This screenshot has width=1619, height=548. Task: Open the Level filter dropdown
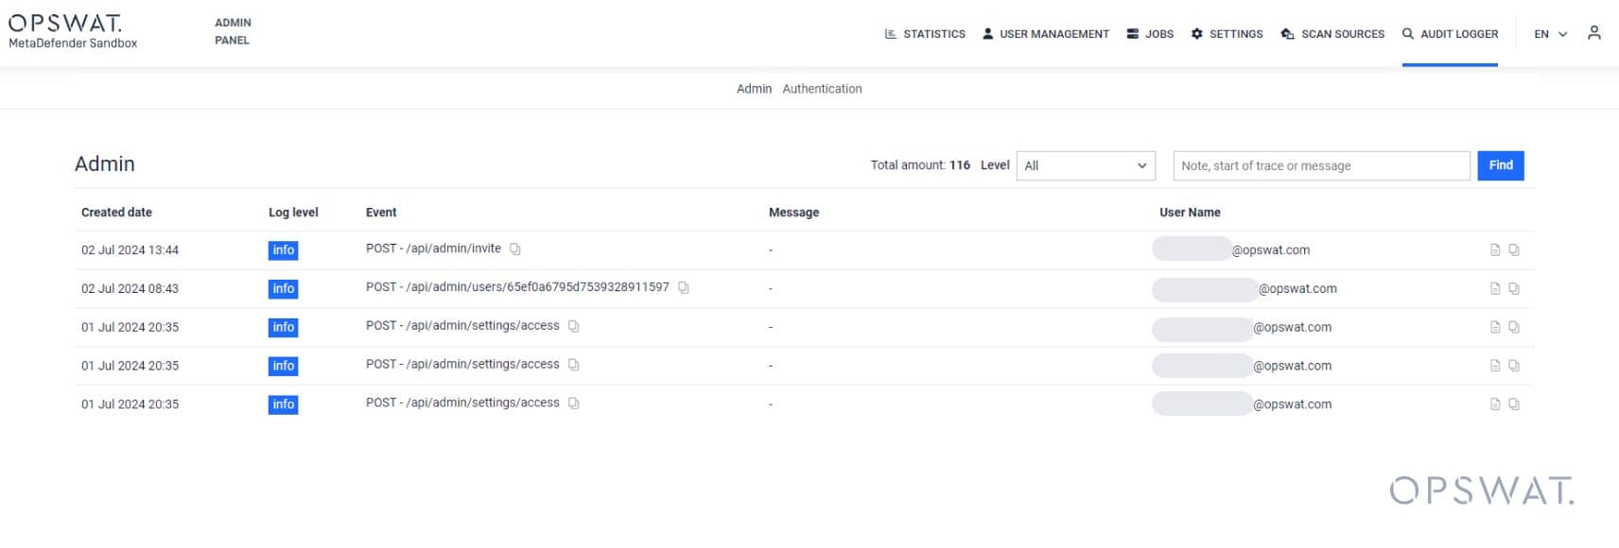click(x=1086, y=165)
